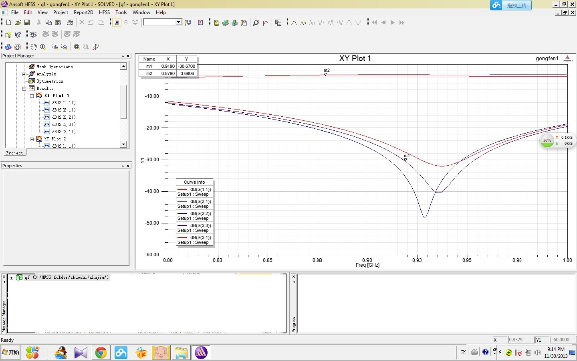577x361 pixels.
Task: Open the design notes yellow list icon
Action: (216, 22)
